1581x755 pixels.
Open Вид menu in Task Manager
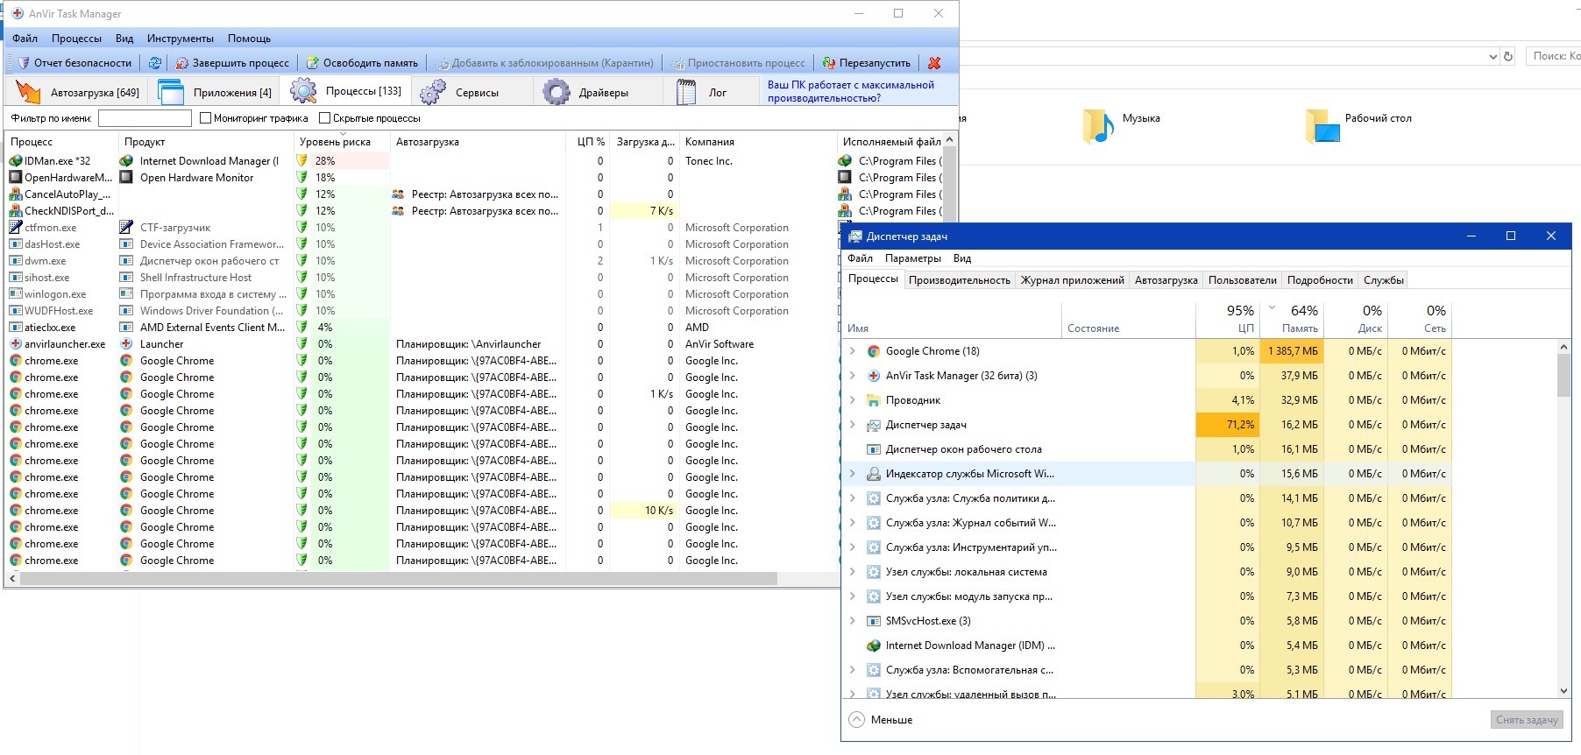(962, 258)
